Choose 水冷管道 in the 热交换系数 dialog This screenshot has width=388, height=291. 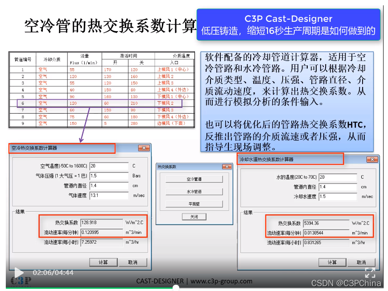pyautogui.click(x=194, y=192)
